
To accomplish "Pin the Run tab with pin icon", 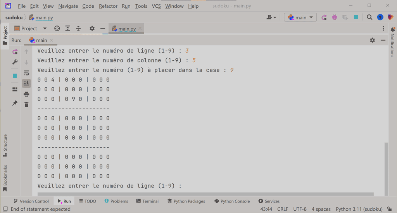I will [15, 103].
